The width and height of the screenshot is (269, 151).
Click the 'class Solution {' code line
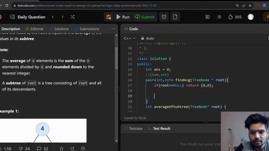pos(154,59)
